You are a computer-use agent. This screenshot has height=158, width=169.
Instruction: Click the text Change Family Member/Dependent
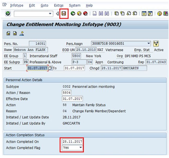click(x=99, y=111)
